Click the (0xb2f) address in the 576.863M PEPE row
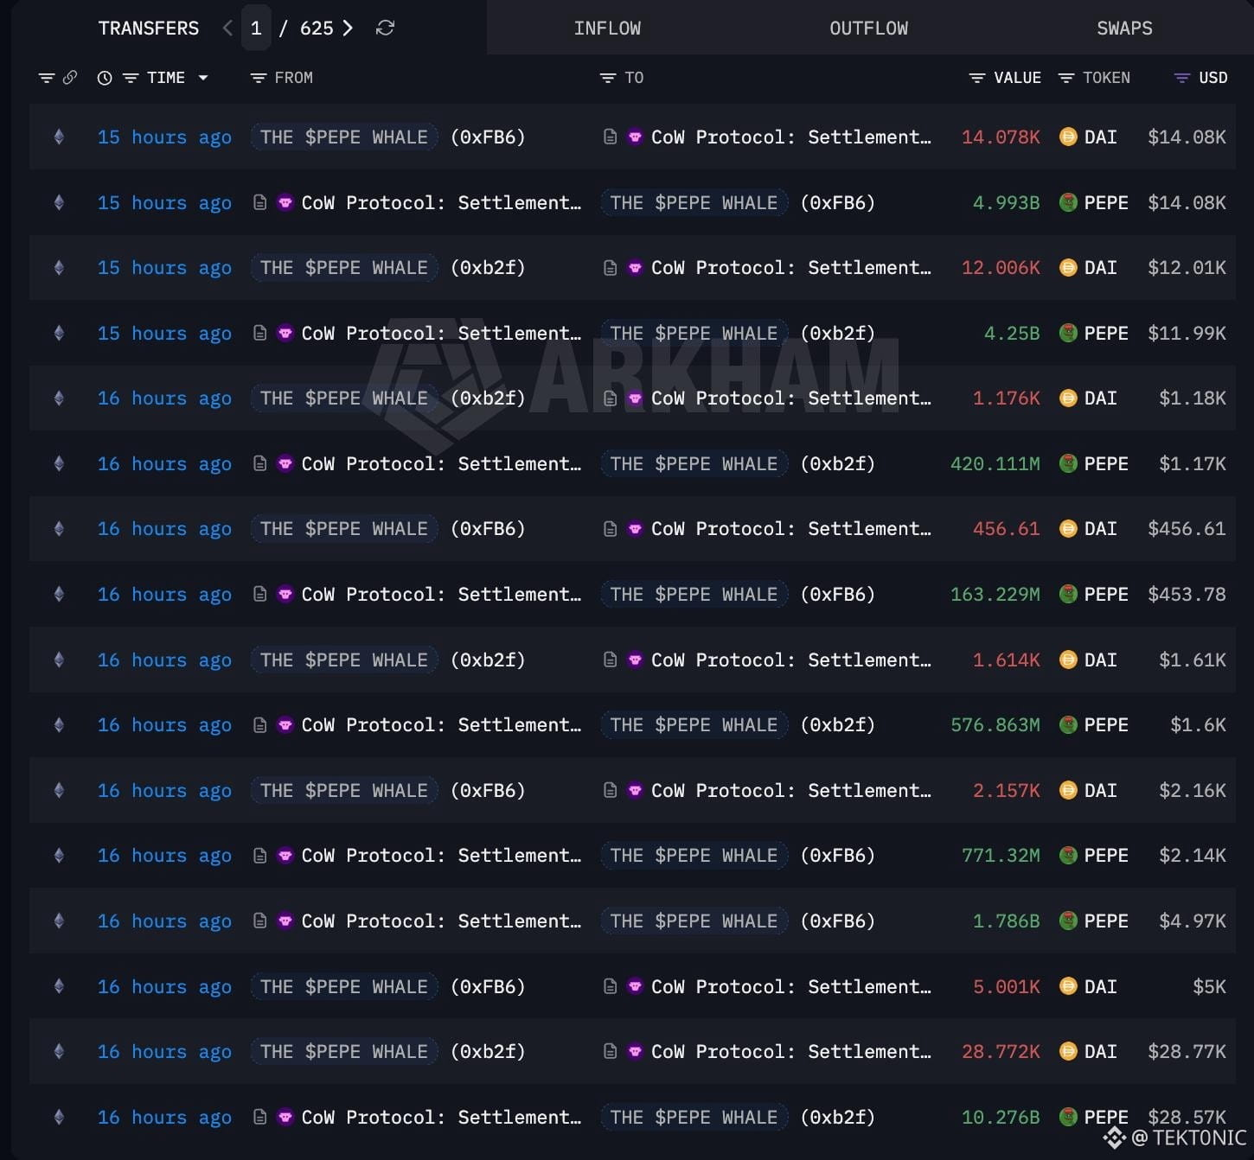 point(838,724)
